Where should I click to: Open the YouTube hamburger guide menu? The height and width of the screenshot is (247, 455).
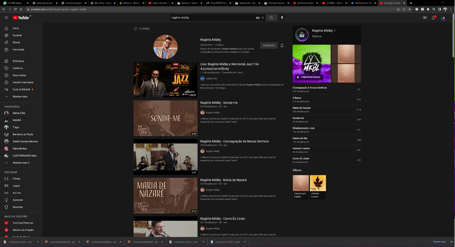click(x=6, y=17)
